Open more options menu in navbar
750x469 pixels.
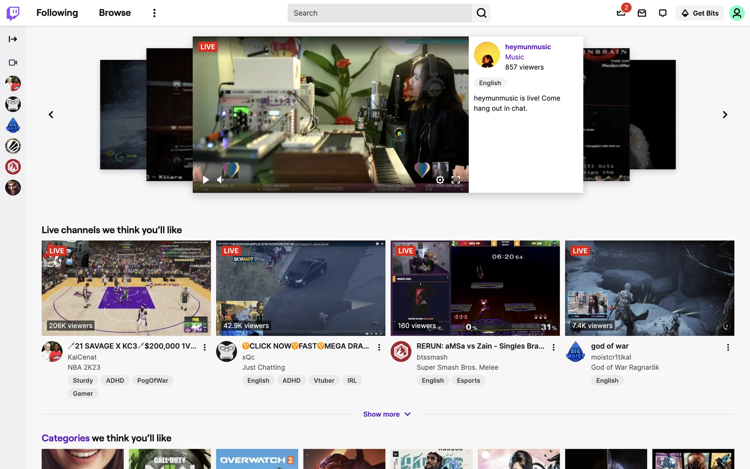tap(154, 13)
